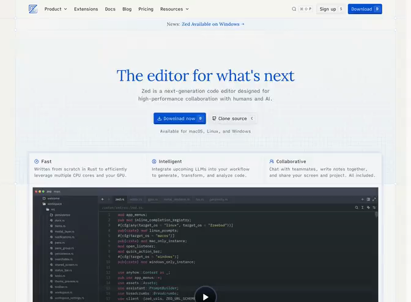Click the Zed logo icon
The height and width of the screenshot is (302, 411).
tap(33, 9)
